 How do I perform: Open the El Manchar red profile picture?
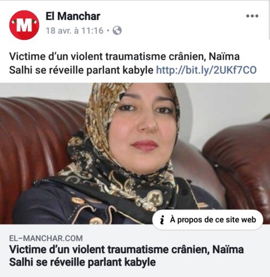click(24, 25)
